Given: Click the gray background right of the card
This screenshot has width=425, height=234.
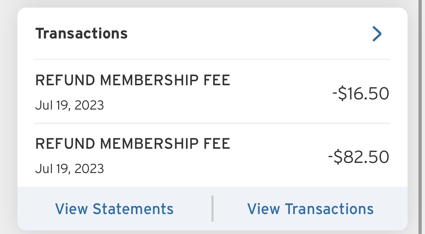Looking at the screenshot, I should point(417,116).
